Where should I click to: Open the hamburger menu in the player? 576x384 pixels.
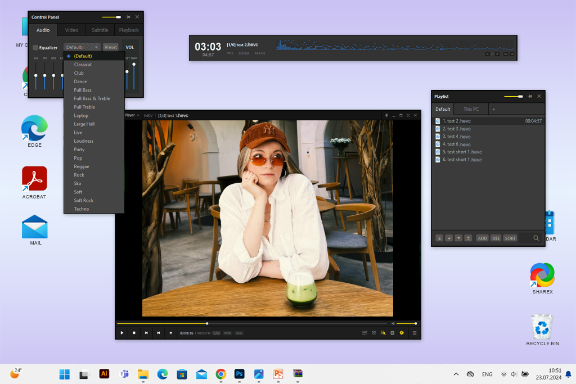click(x=415, y=333)
